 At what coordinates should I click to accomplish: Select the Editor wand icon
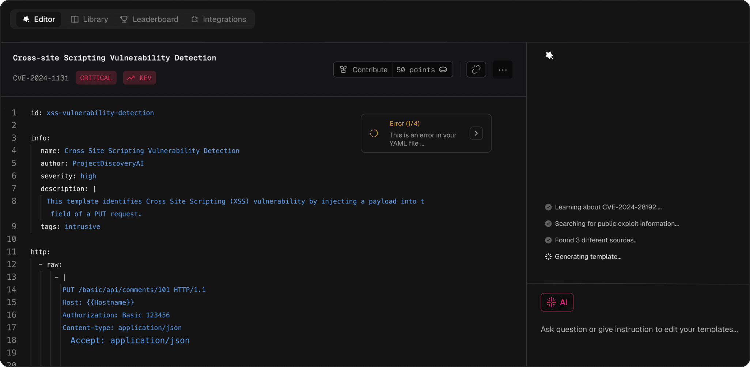click(26, 19)
